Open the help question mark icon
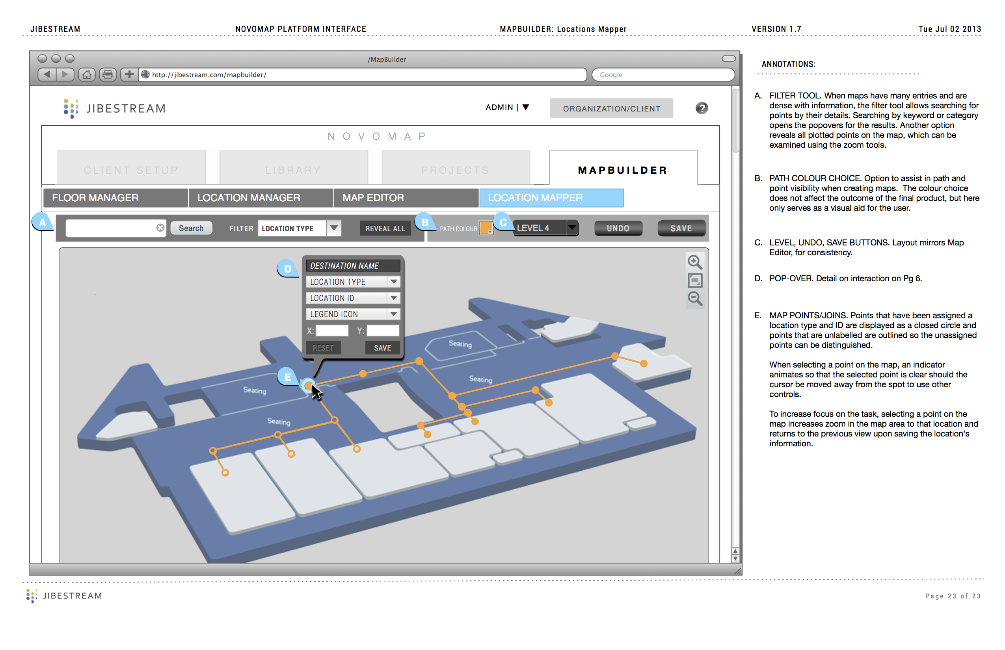This screenshot has width=1005, height=650. [x=702, y=108]
